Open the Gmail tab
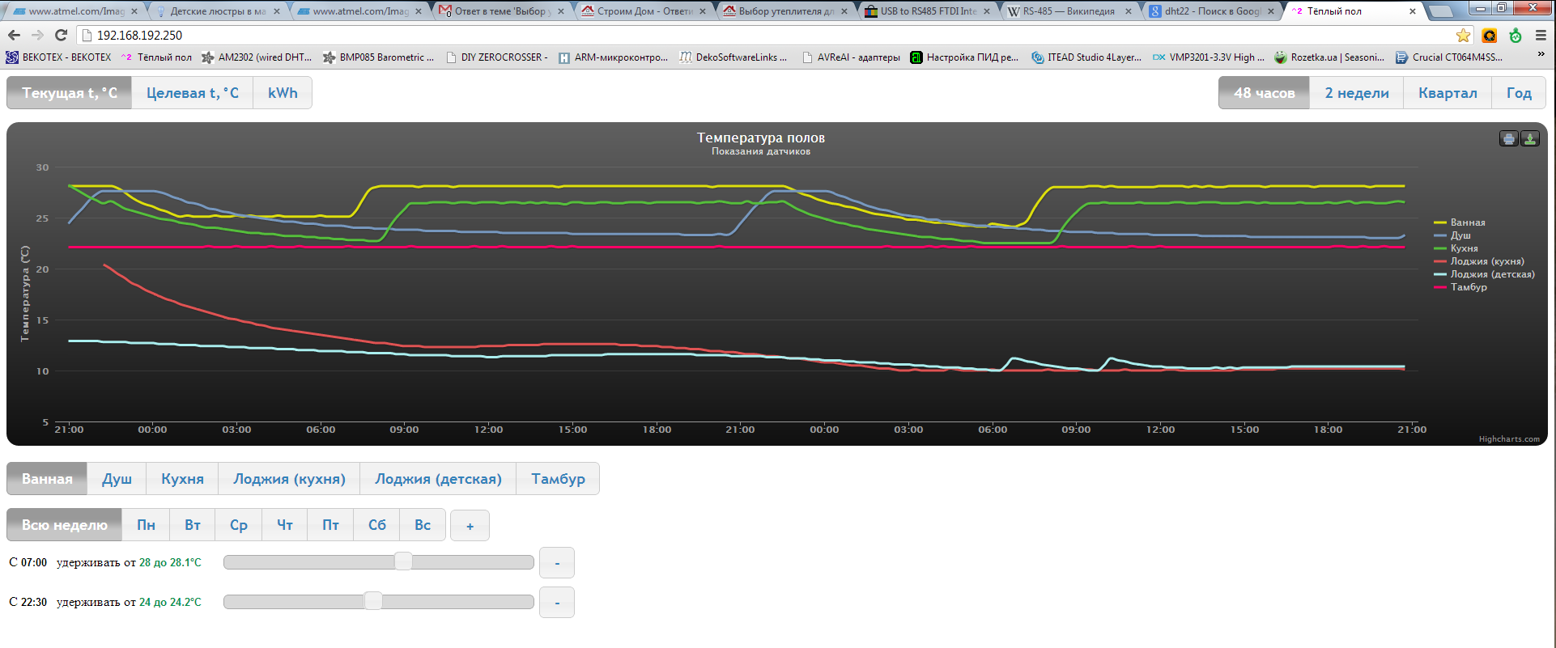 click(x=502, y=11)
